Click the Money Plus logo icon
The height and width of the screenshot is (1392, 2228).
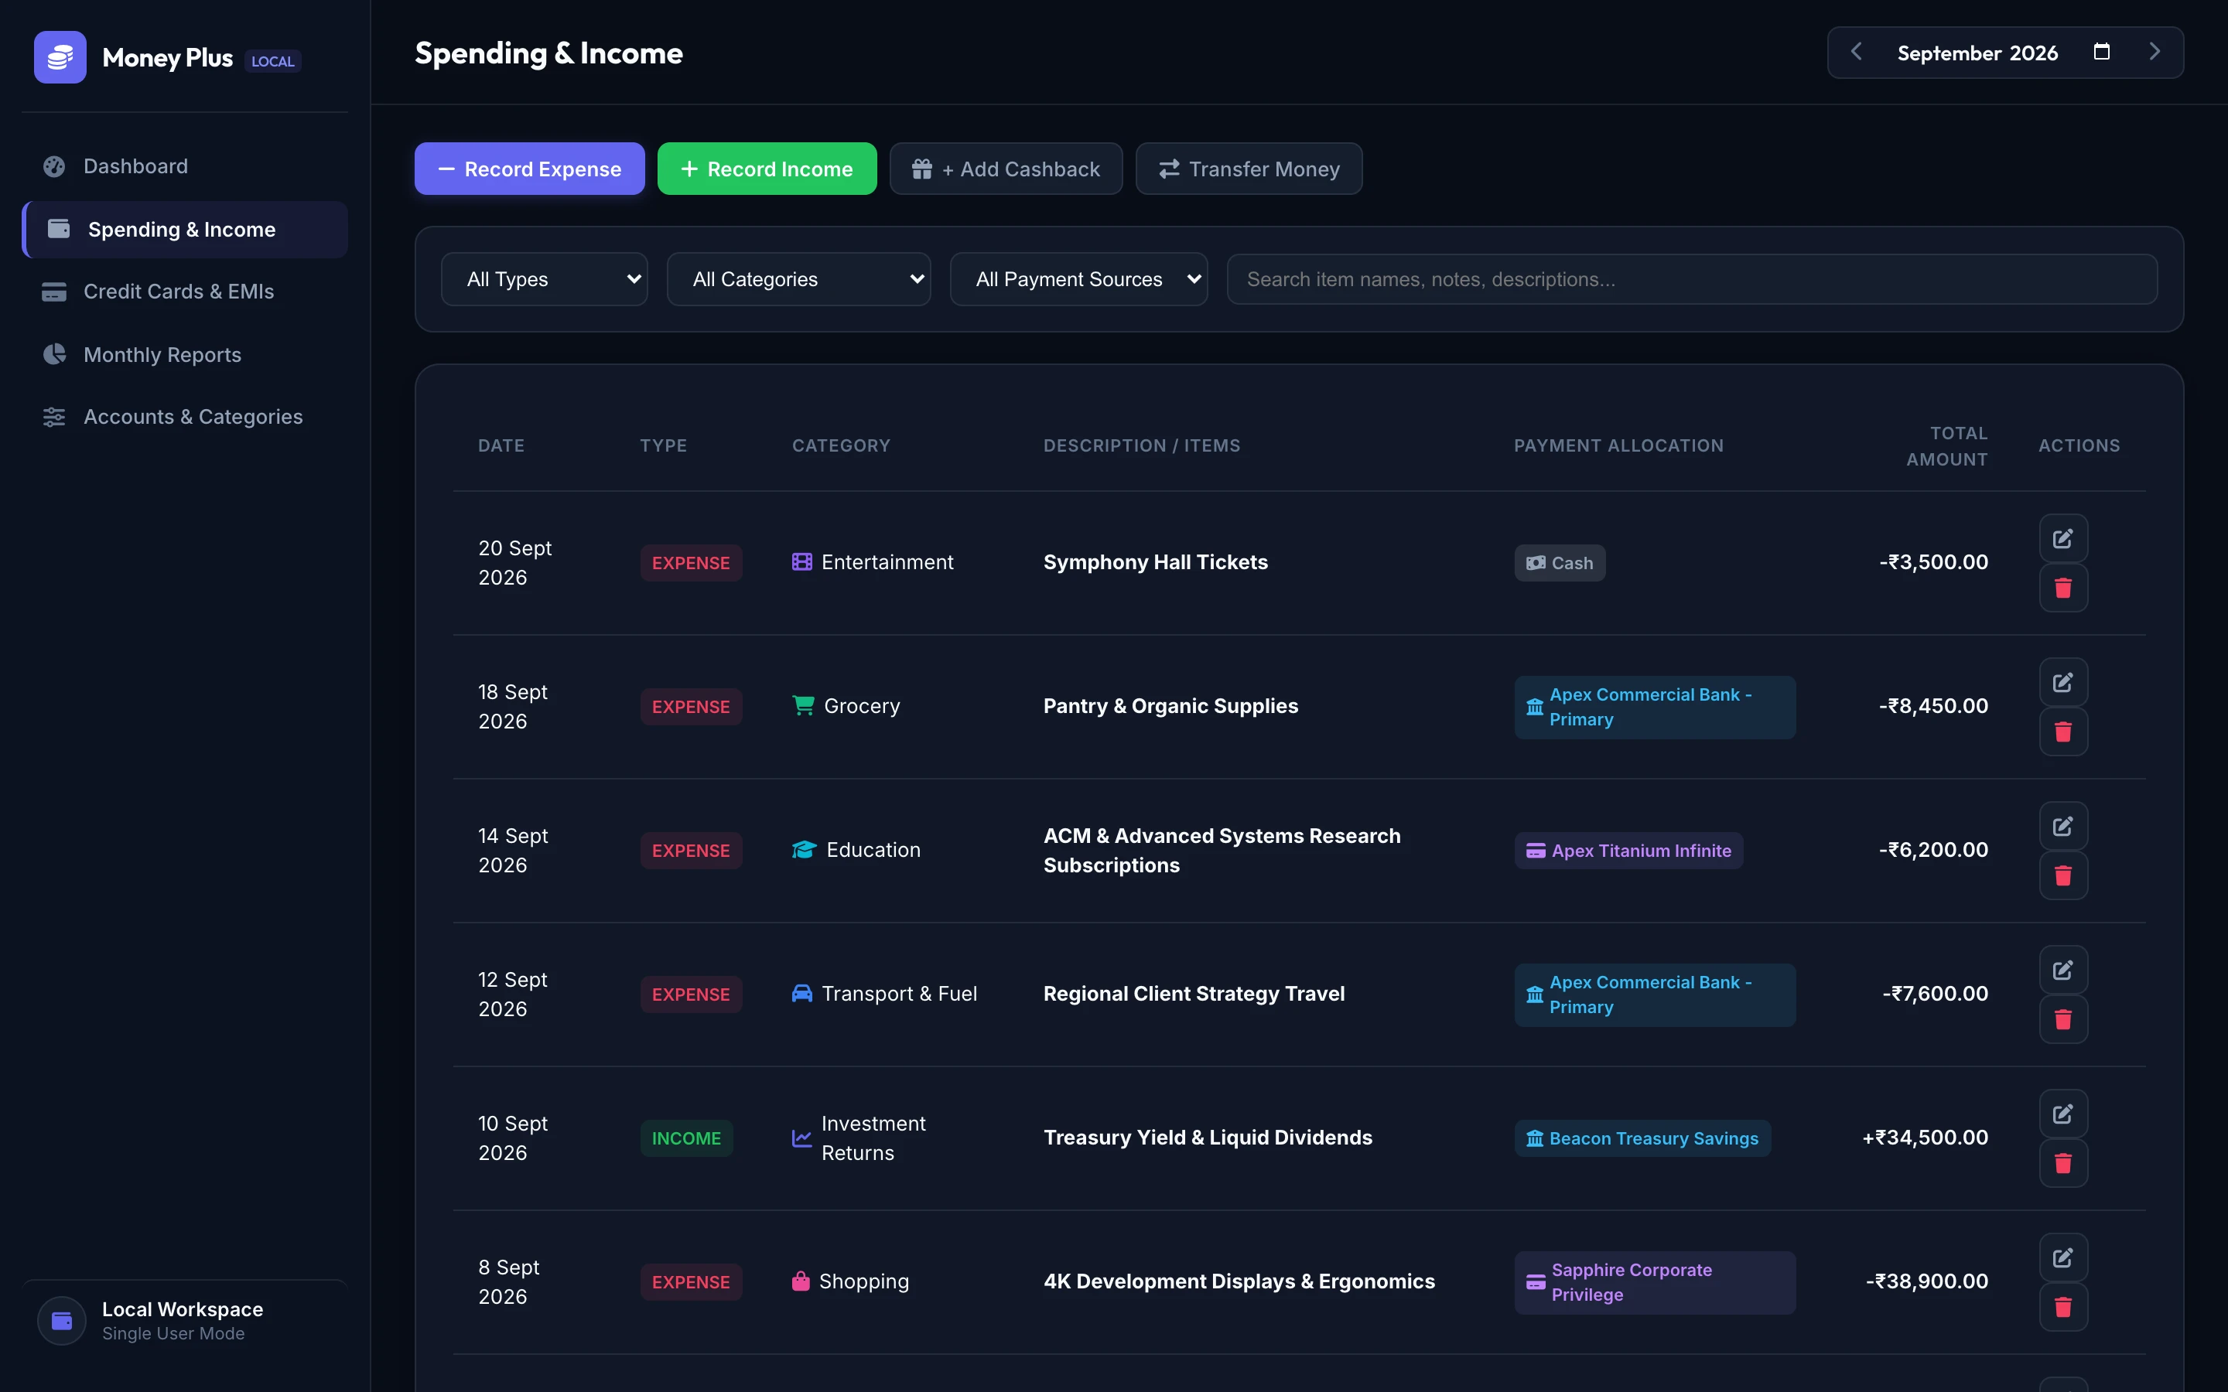(x=60, y=57)
